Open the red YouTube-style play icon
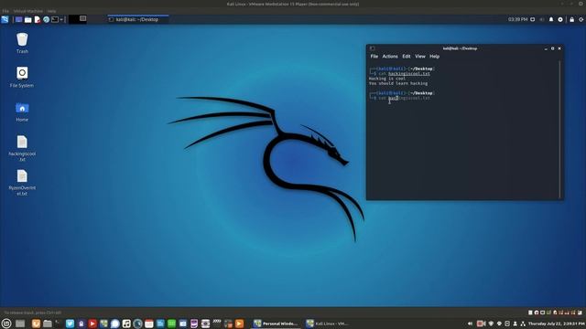586x329 pixels. pyautogui.click(x=92, y=324)
